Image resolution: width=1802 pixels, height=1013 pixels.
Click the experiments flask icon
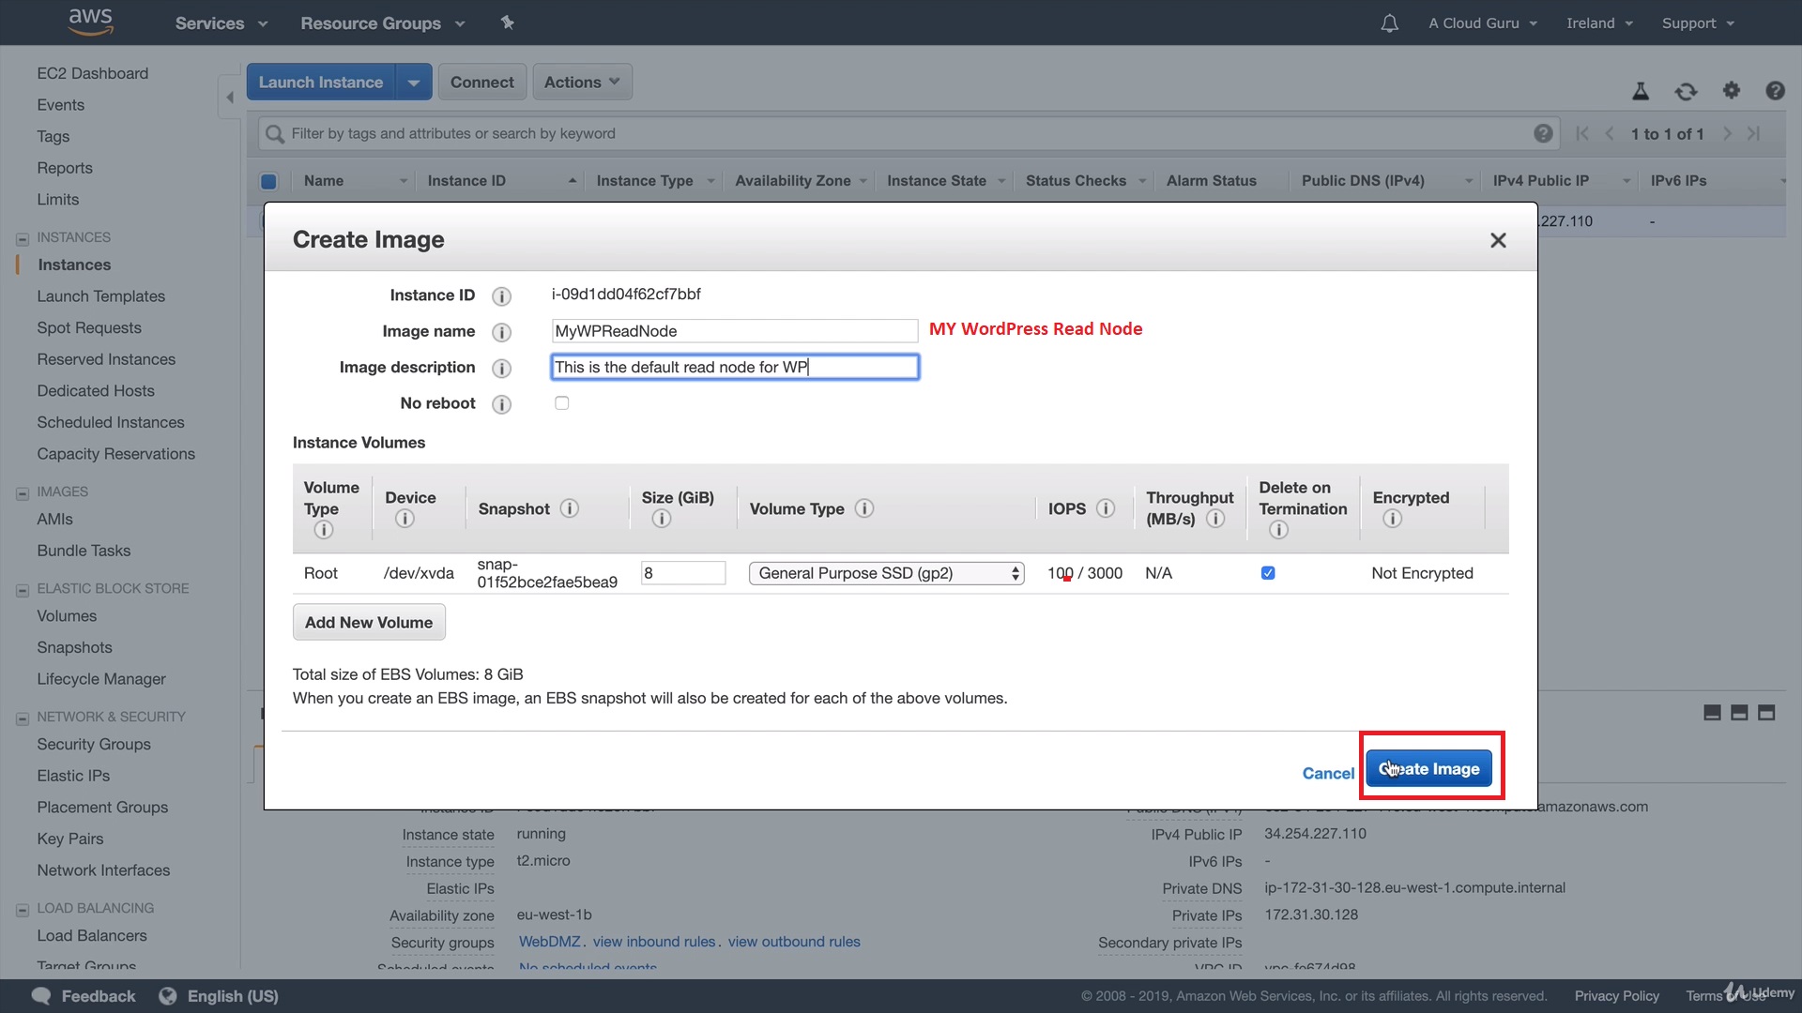(1641, 91)
